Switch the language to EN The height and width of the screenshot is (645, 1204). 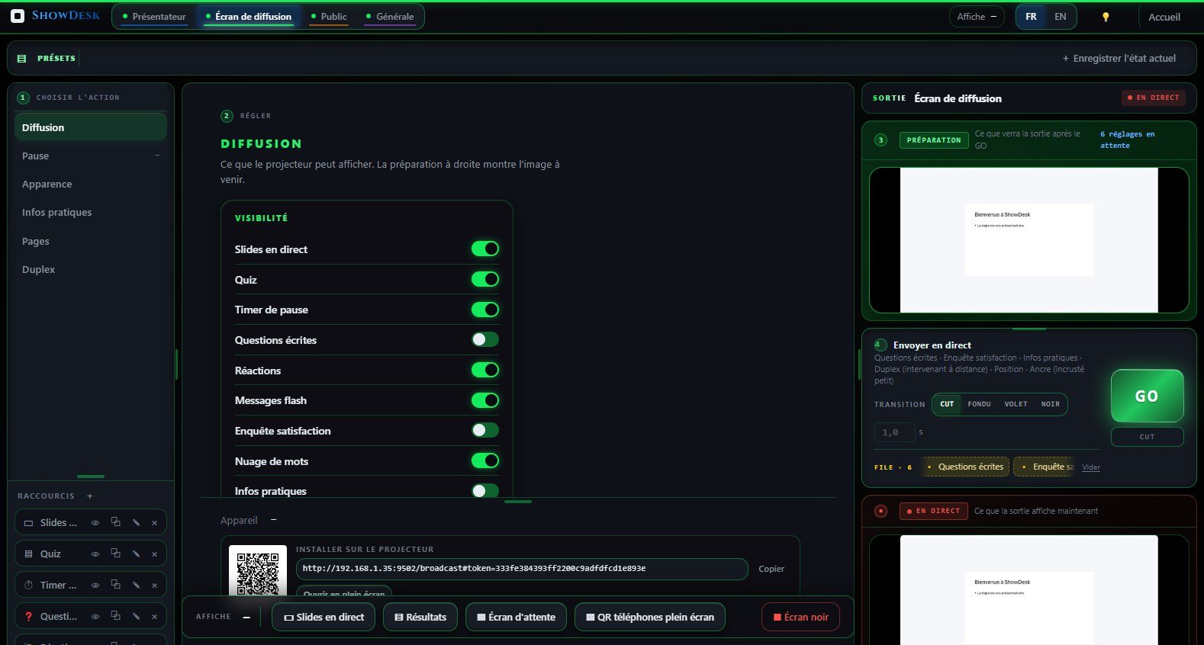(x=1060, y=17)
